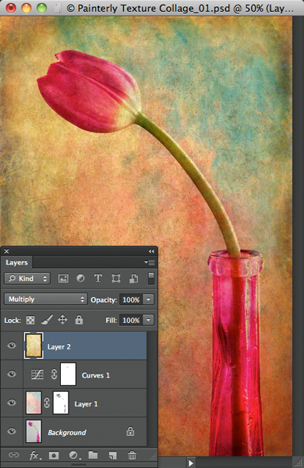Filter layers by adjustment layer icon
The width and height of the screenshot is (304, 468).
(80, 278)
